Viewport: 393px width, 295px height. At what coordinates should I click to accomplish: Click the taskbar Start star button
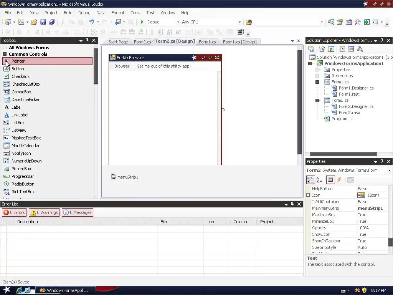click(x=7, y=290)
